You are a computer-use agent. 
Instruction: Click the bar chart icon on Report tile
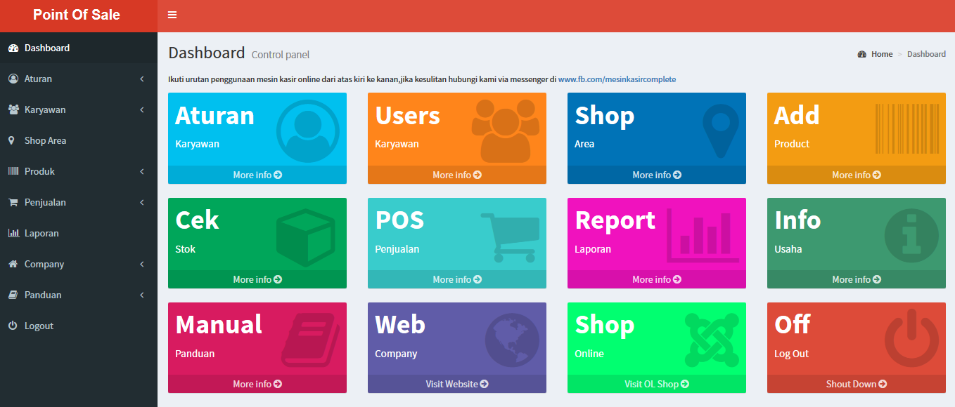(x=702, y=236)
